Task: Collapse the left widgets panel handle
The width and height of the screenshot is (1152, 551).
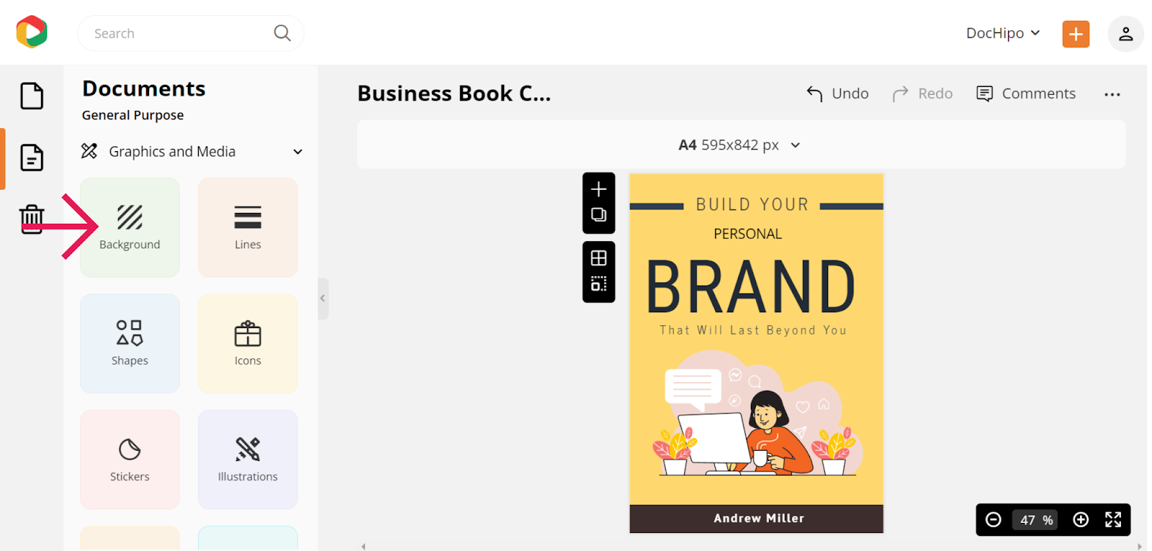Action: [x=323, y=299]
